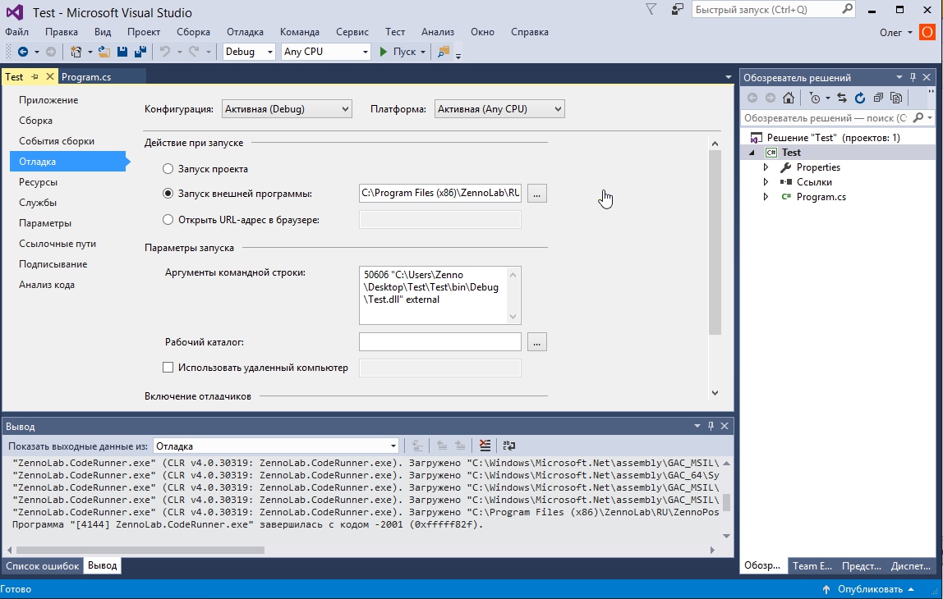
Task: Click the pin icon on the Test tab
Action: pyautogui.click(x=34, y=77)
